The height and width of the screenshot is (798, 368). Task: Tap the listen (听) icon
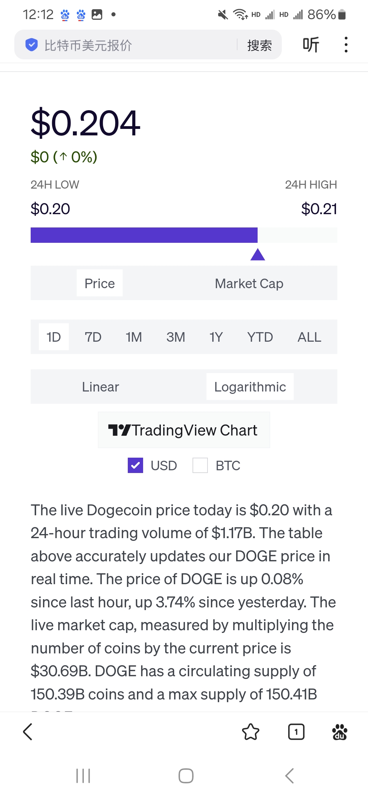click(311, 45)
